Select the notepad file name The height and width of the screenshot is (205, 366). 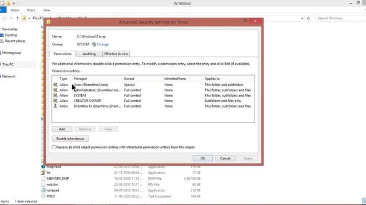tap(53, 190)
